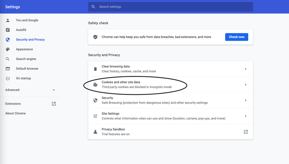Click the Site Settings description text

(163, 119)
